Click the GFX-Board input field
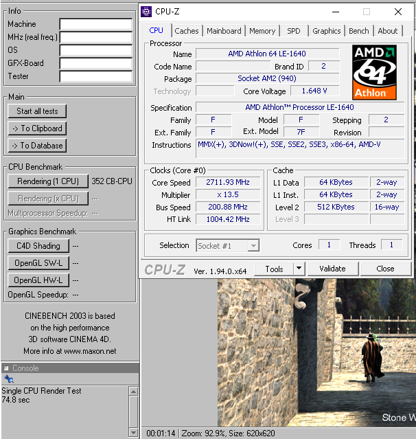The height and width of the screenshot is (439, 416). 95,63
